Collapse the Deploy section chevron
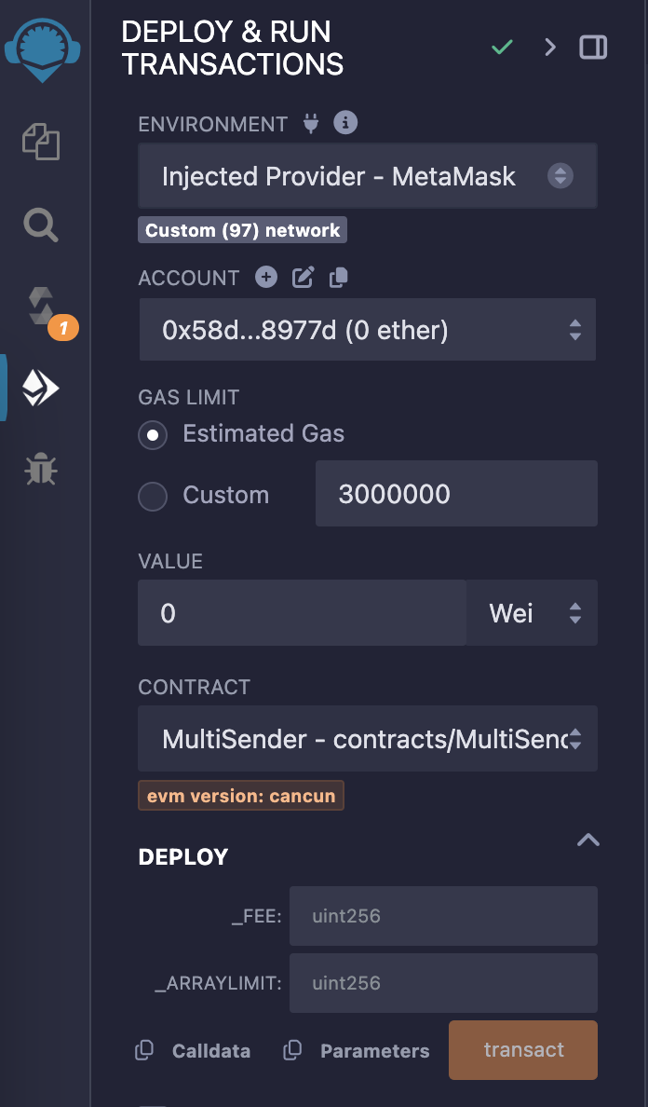The width and height of the screenshot is (648, 1107). pyautogui.click(x=588, y=840)
